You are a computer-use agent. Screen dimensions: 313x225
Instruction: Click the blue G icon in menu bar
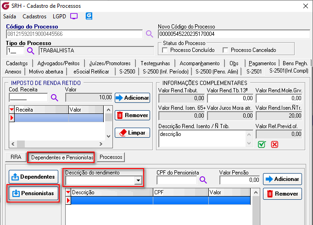[x=89, y=16]
